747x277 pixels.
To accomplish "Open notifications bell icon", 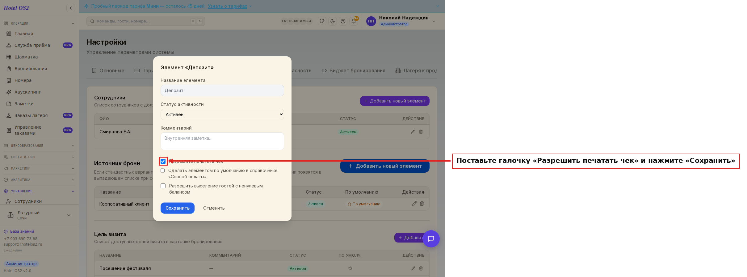I will pyautogui.click(x=354, y=21).
